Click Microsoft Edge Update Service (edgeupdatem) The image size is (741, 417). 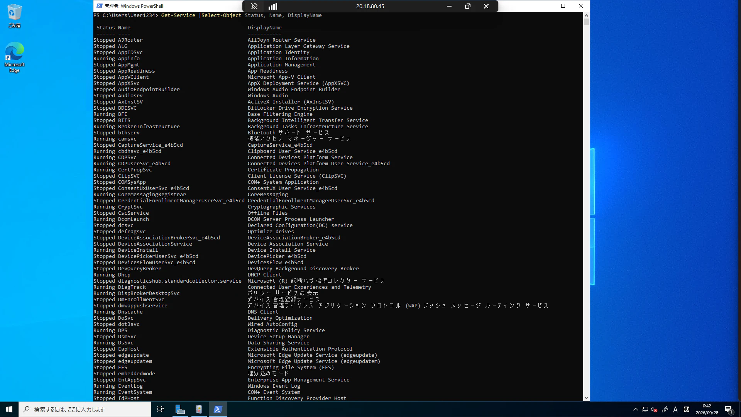[314, 361]
